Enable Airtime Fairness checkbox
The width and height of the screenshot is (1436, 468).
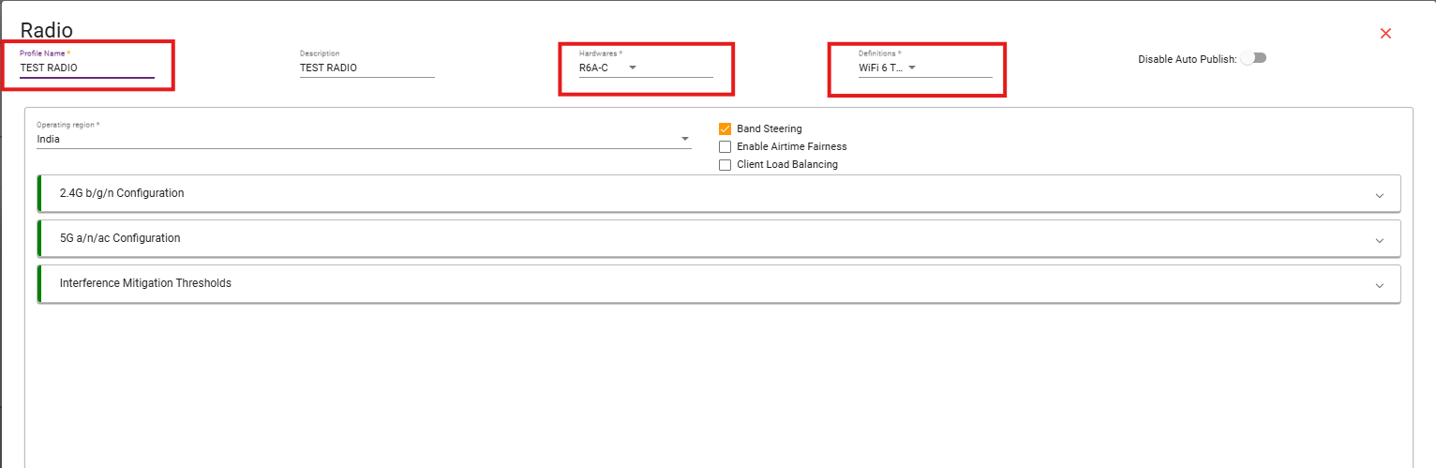tap(725, 147)
